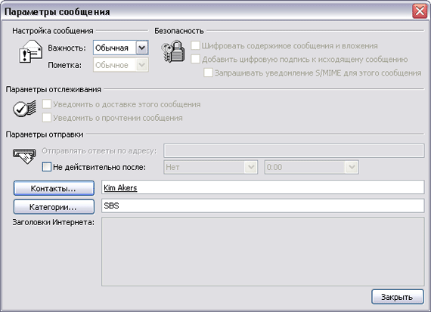Viewport: 431px width, 312px height.
Task: Open the Контакты button
Action: pyautogui.click(x=54, y=188)
